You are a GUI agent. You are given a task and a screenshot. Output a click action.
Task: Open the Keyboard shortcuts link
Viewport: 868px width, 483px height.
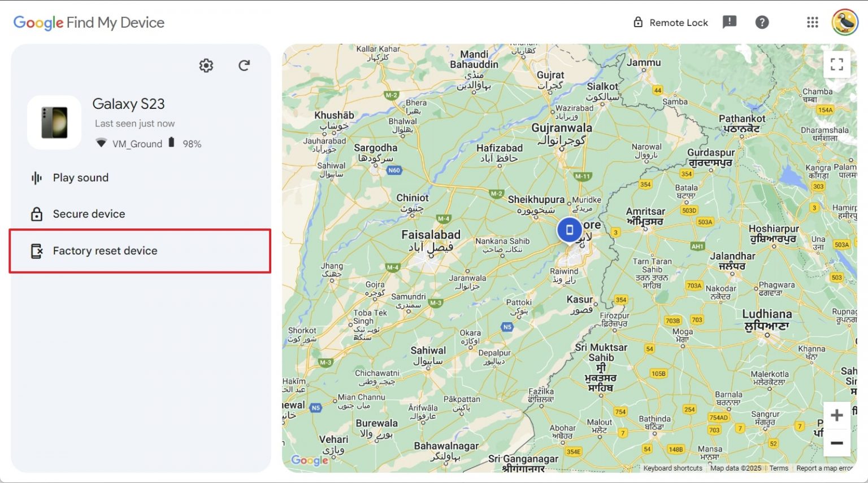pyautogui.click(x=672, y=468)
